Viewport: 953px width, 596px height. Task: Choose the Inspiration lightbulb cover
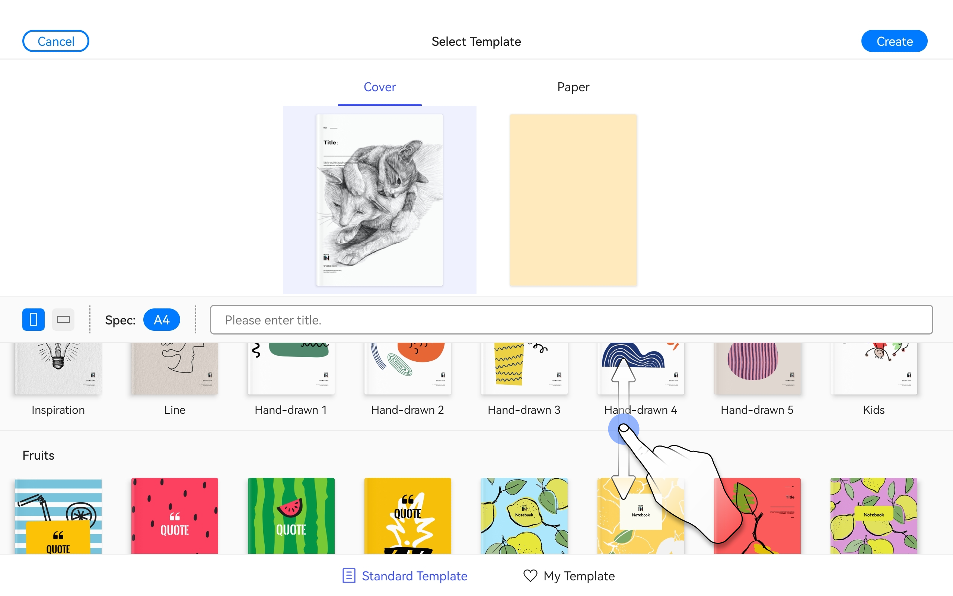58,368
